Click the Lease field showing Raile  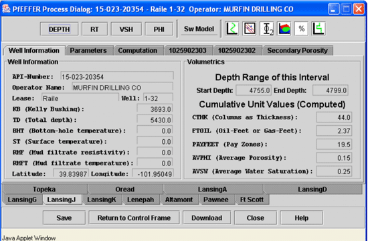[80, 98]
